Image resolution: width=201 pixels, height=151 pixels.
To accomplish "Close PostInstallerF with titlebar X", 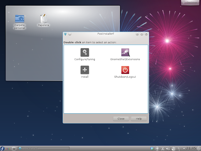I will (x=146, y=34).
